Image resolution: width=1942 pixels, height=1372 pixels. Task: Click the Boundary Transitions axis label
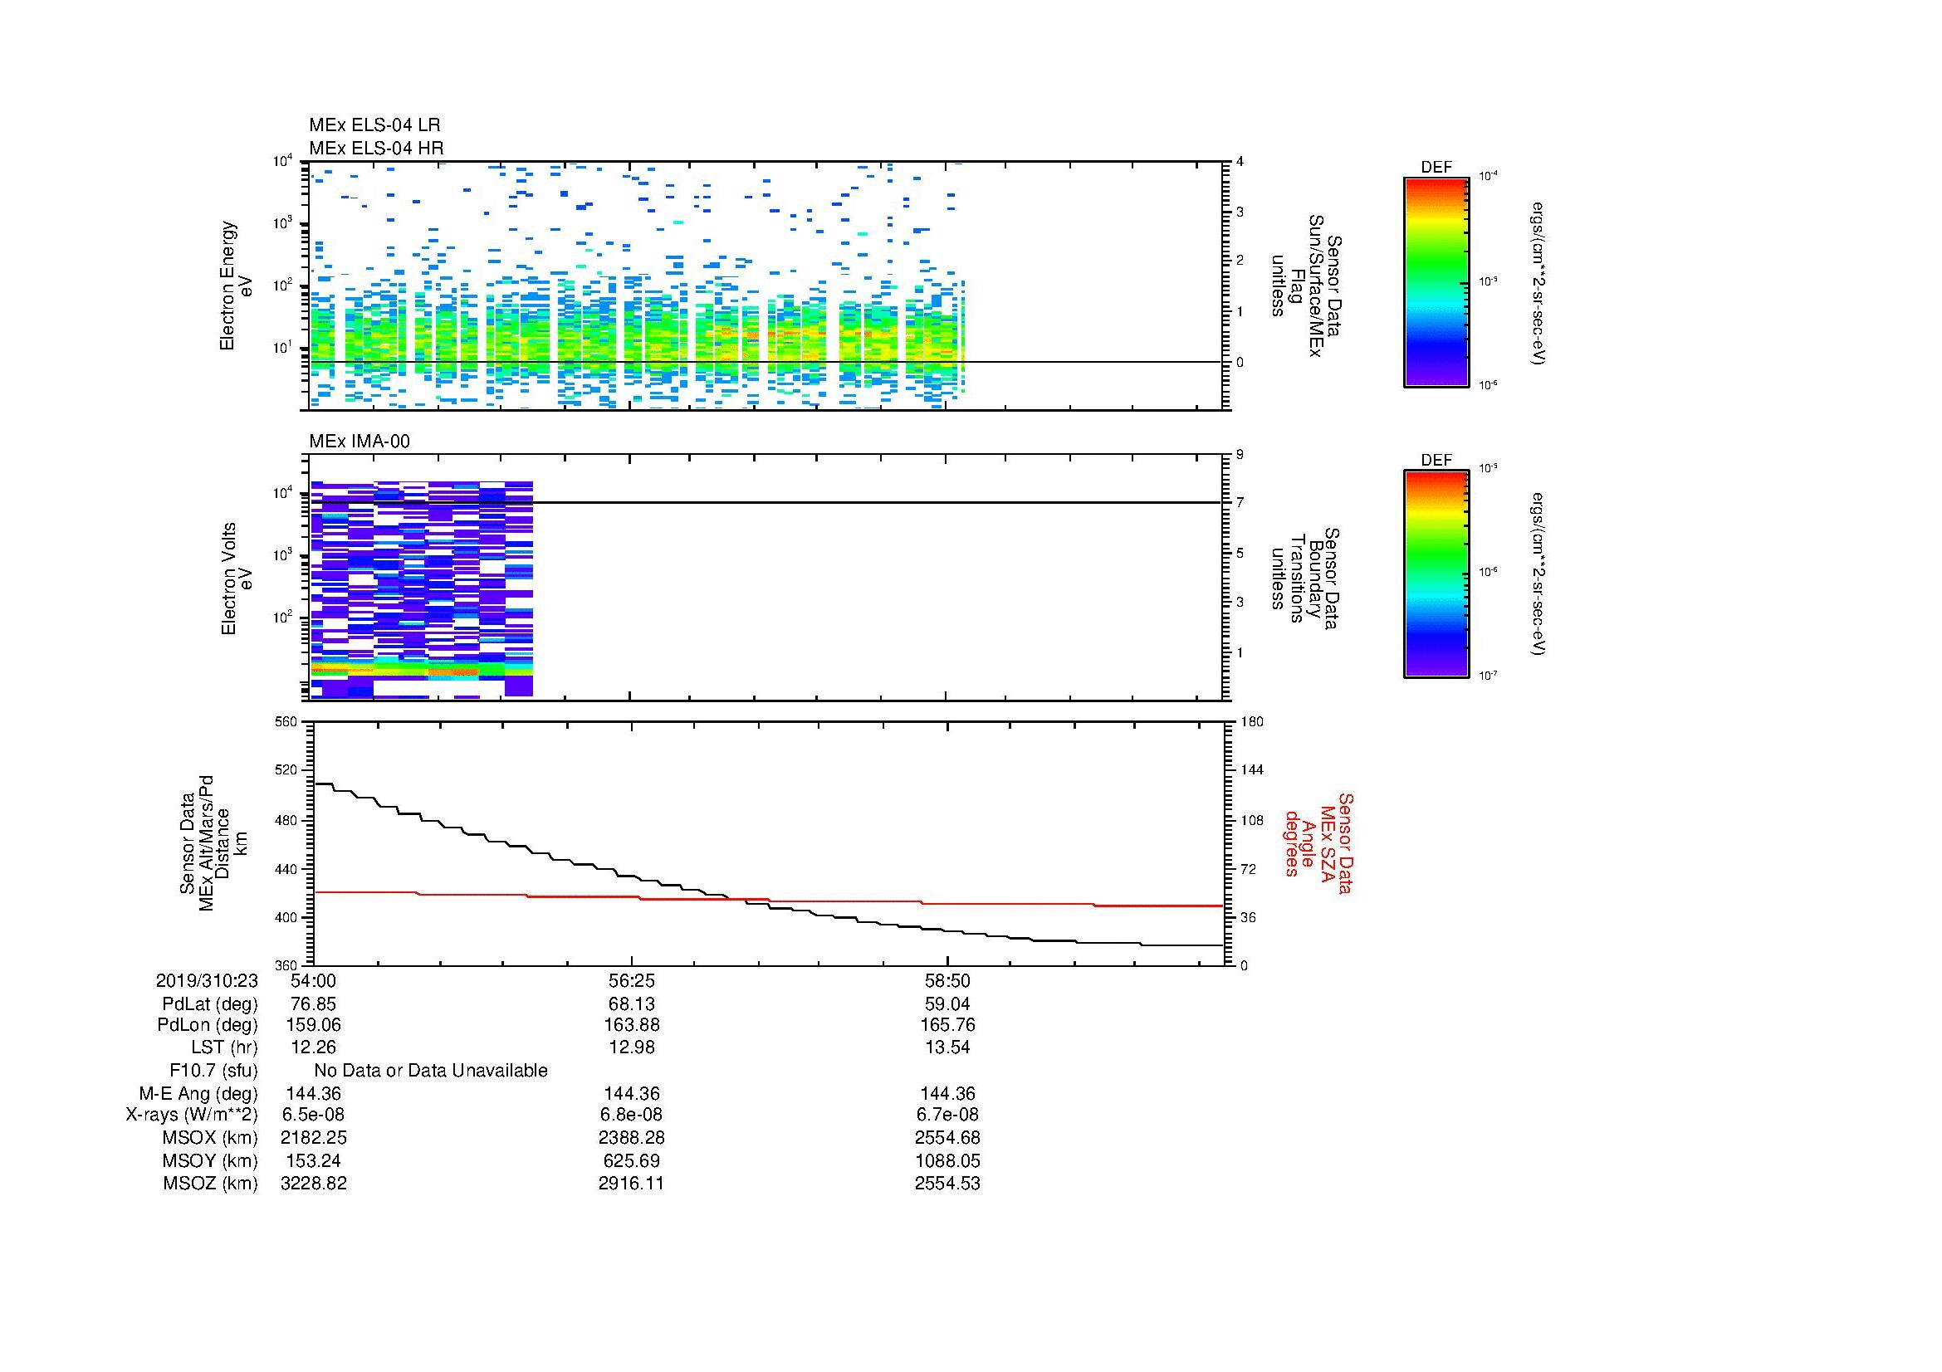tap(1305, 579)
